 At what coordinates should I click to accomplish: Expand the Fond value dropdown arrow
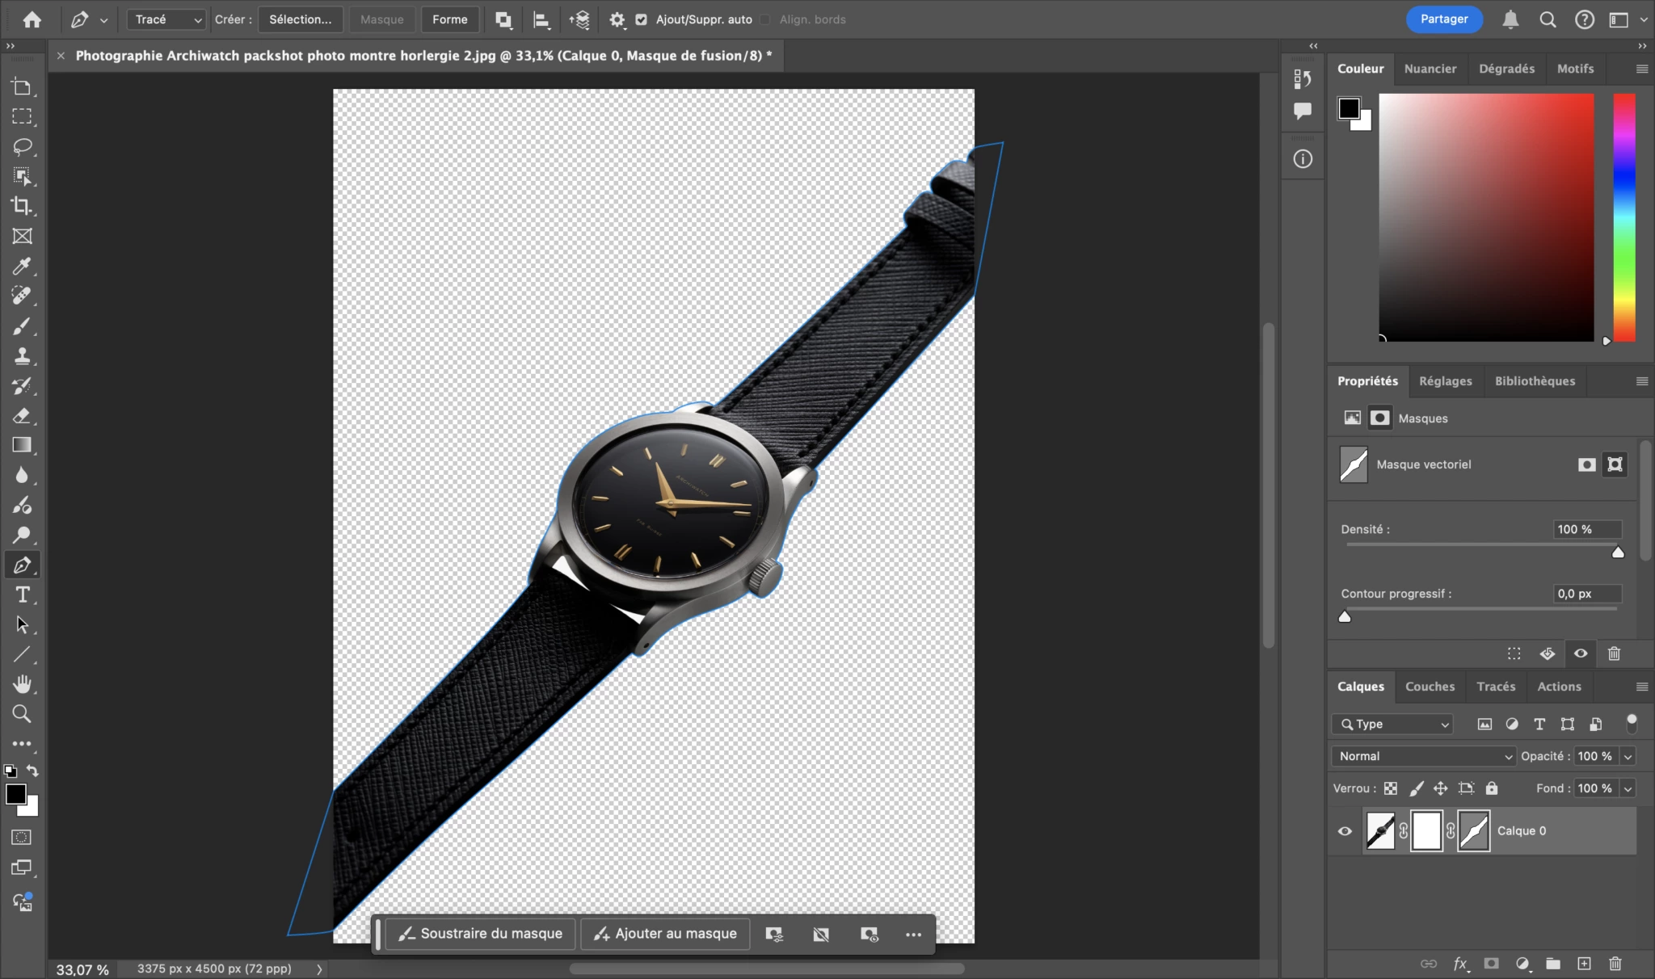click(x=1628, y=788)
